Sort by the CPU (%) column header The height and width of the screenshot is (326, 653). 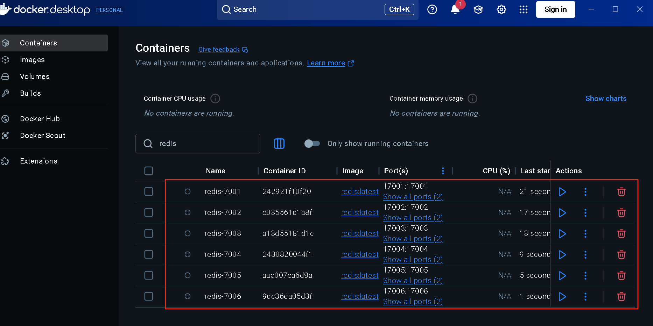(x=496, y=171)
